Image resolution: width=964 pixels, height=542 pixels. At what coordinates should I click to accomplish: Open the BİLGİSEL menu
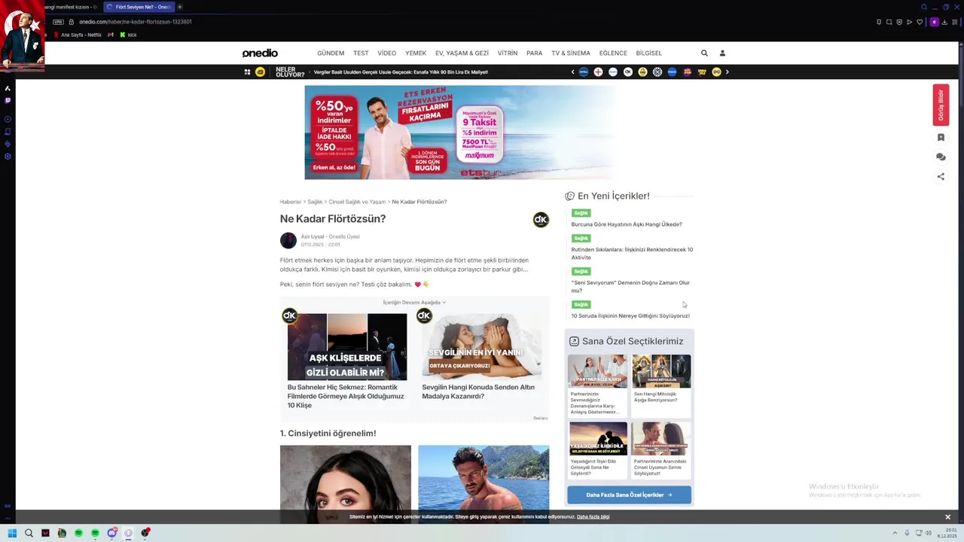pos(649,53)
